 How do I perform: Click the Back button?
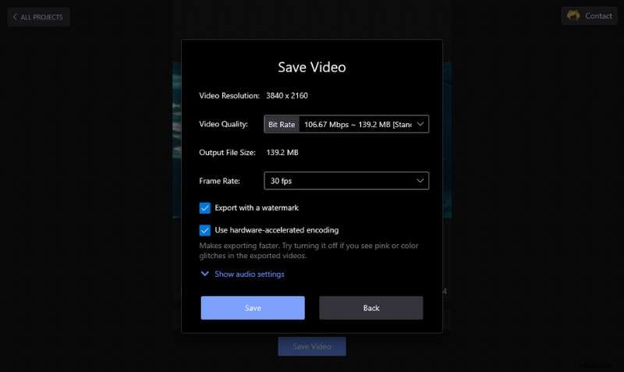(371, 307)
